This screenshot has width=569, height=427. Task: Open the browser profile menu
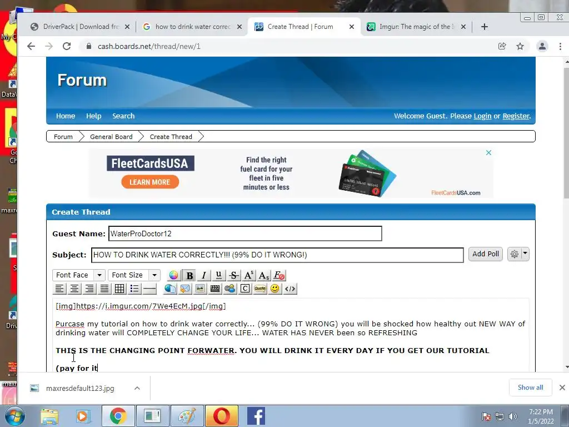[542, 46]
